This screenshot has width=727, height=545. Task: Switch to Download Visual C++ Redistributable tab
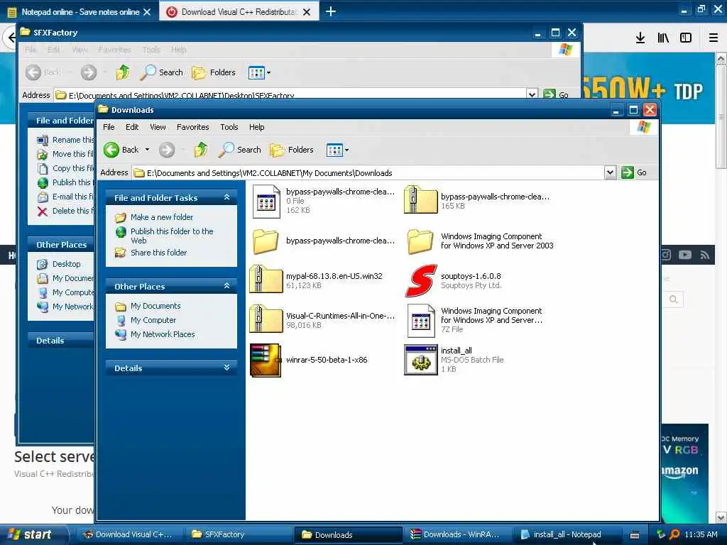point(239,11)
